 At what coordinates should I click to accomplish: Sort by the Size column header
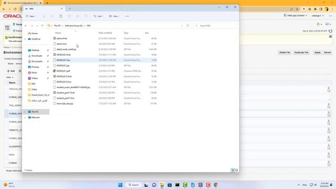147,33
